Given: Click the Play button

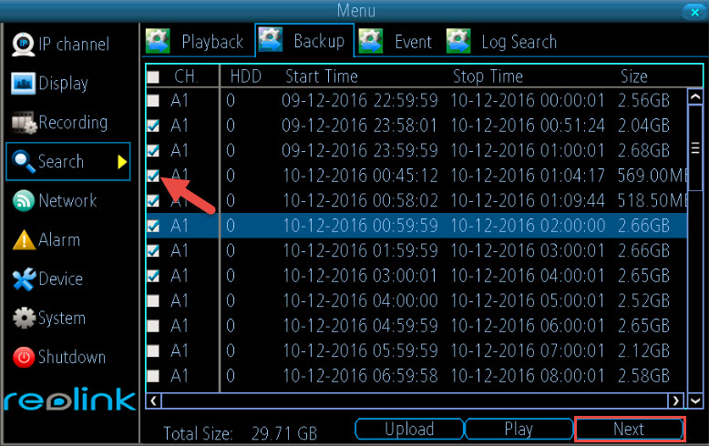Looking at the screenshot, I should point(519,429).
